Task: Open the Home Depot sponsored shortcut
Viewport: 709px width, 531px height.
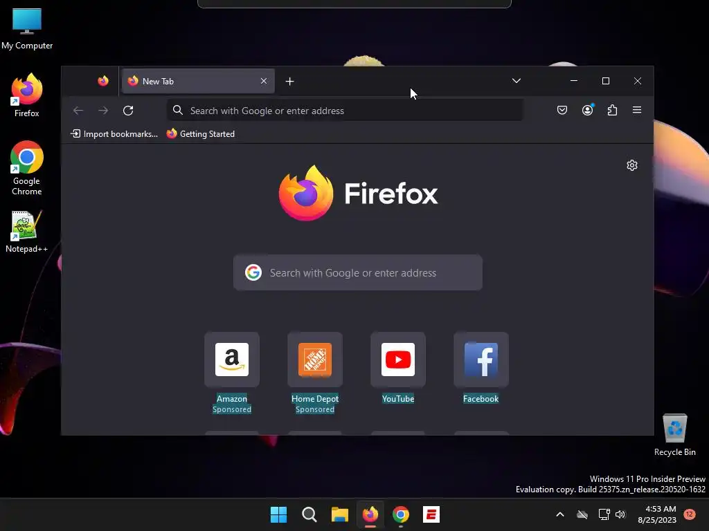Action: coord(315,360)
